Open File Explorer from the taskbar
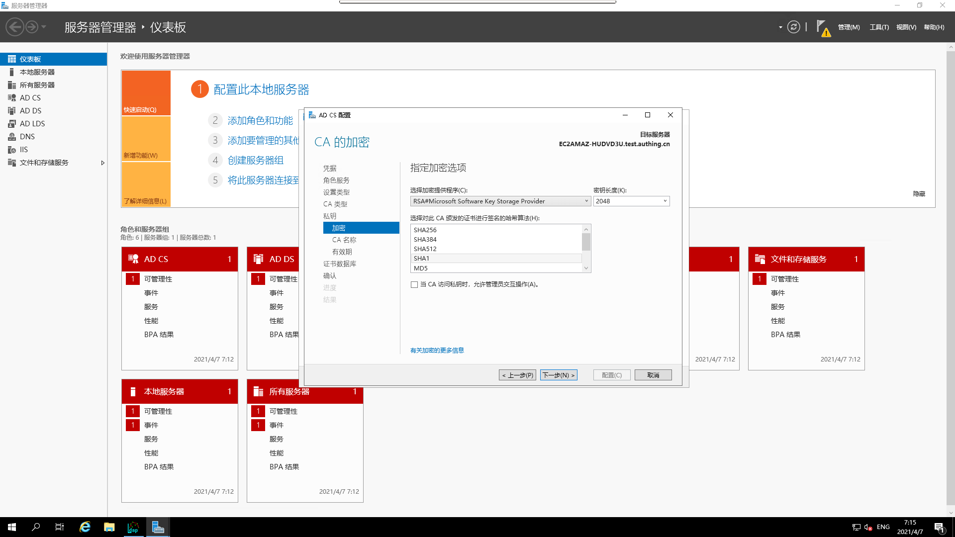Image resolution: width=955 pixels, height=537 pixels. tap(109, 527)
